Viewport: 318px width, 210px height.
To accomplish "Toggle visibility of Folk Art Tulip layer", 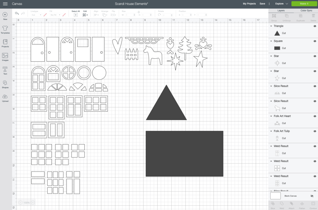I will click(x=315, y=131).
